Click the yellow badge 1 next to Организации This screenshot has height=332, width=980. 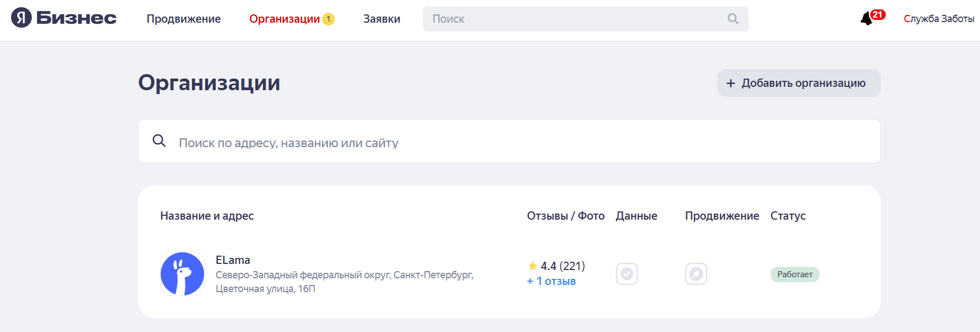point(328,19)
